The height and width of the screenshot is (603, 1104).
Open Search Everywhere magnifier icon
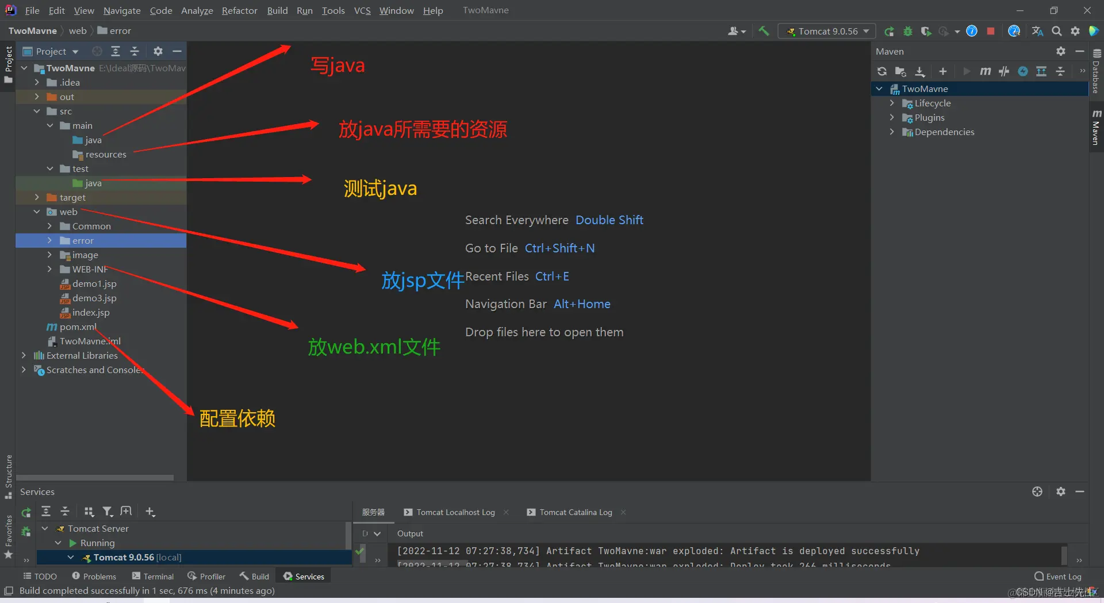(1056, 31)
